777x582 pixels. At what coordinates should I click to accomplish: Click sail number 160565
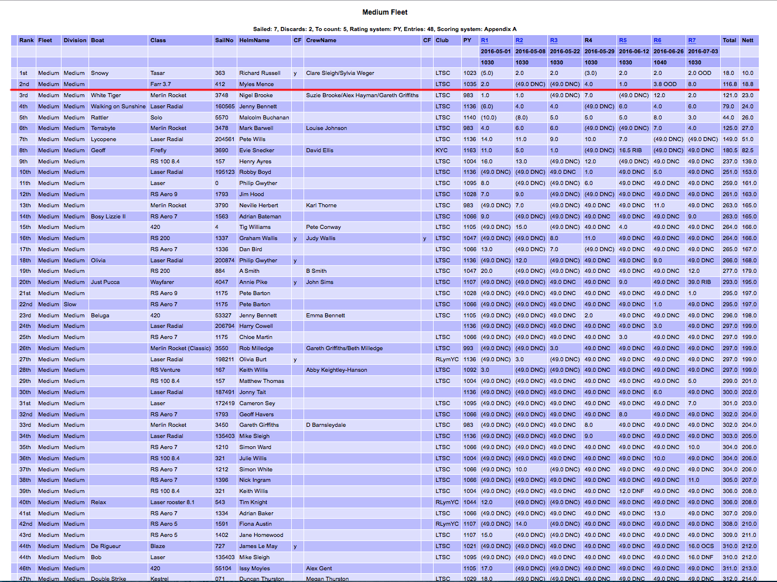(225, 107)
